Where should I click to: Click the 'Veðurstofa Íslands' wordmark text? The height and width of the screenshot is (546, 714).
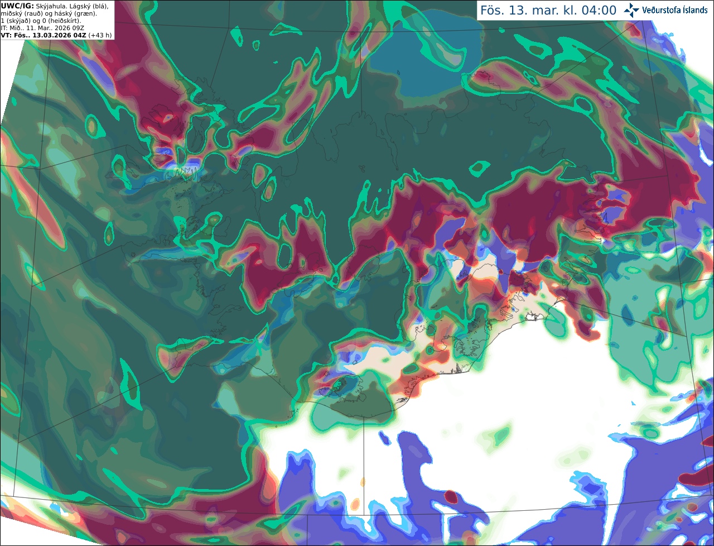tap(675, 10)
